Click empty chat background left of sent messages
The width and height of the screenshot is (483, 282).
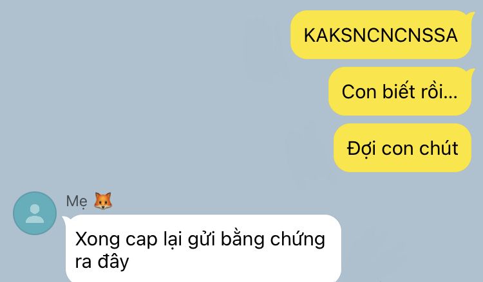coord(138,92)
